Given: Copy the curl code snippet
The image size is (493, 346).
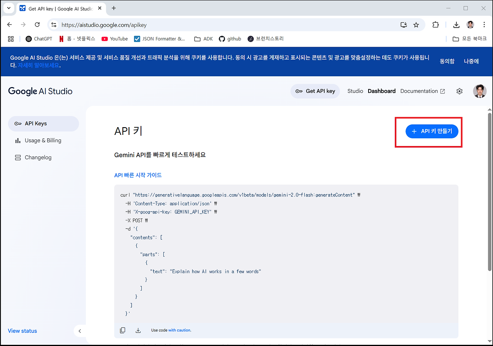Looking at the screenshot, I should [122, 330].
